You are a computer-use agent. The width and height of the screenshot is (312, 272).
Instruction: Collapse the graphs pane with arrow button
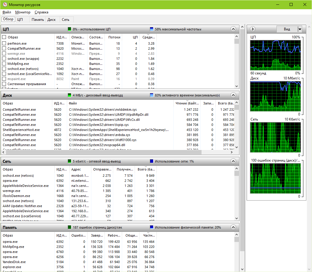click(x=253, y=29)
